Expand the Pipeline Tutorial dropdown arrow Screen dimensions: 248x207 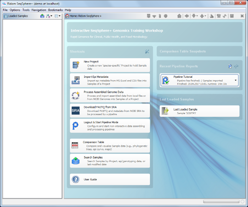coord(236,80)
